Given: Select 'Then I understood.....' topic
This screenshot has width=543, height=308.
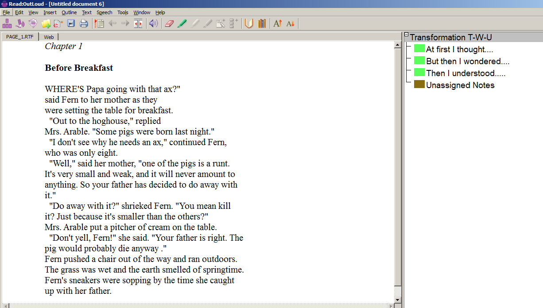Looking at the screenshot, I should click(465, 73).
